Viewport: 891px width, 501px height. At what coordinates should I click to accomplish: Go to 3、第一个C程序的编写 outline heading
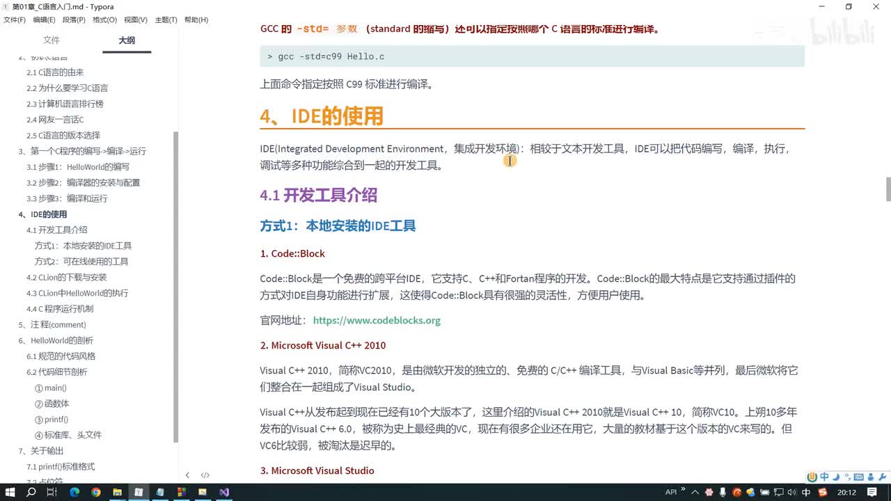(x=82, y=151)
